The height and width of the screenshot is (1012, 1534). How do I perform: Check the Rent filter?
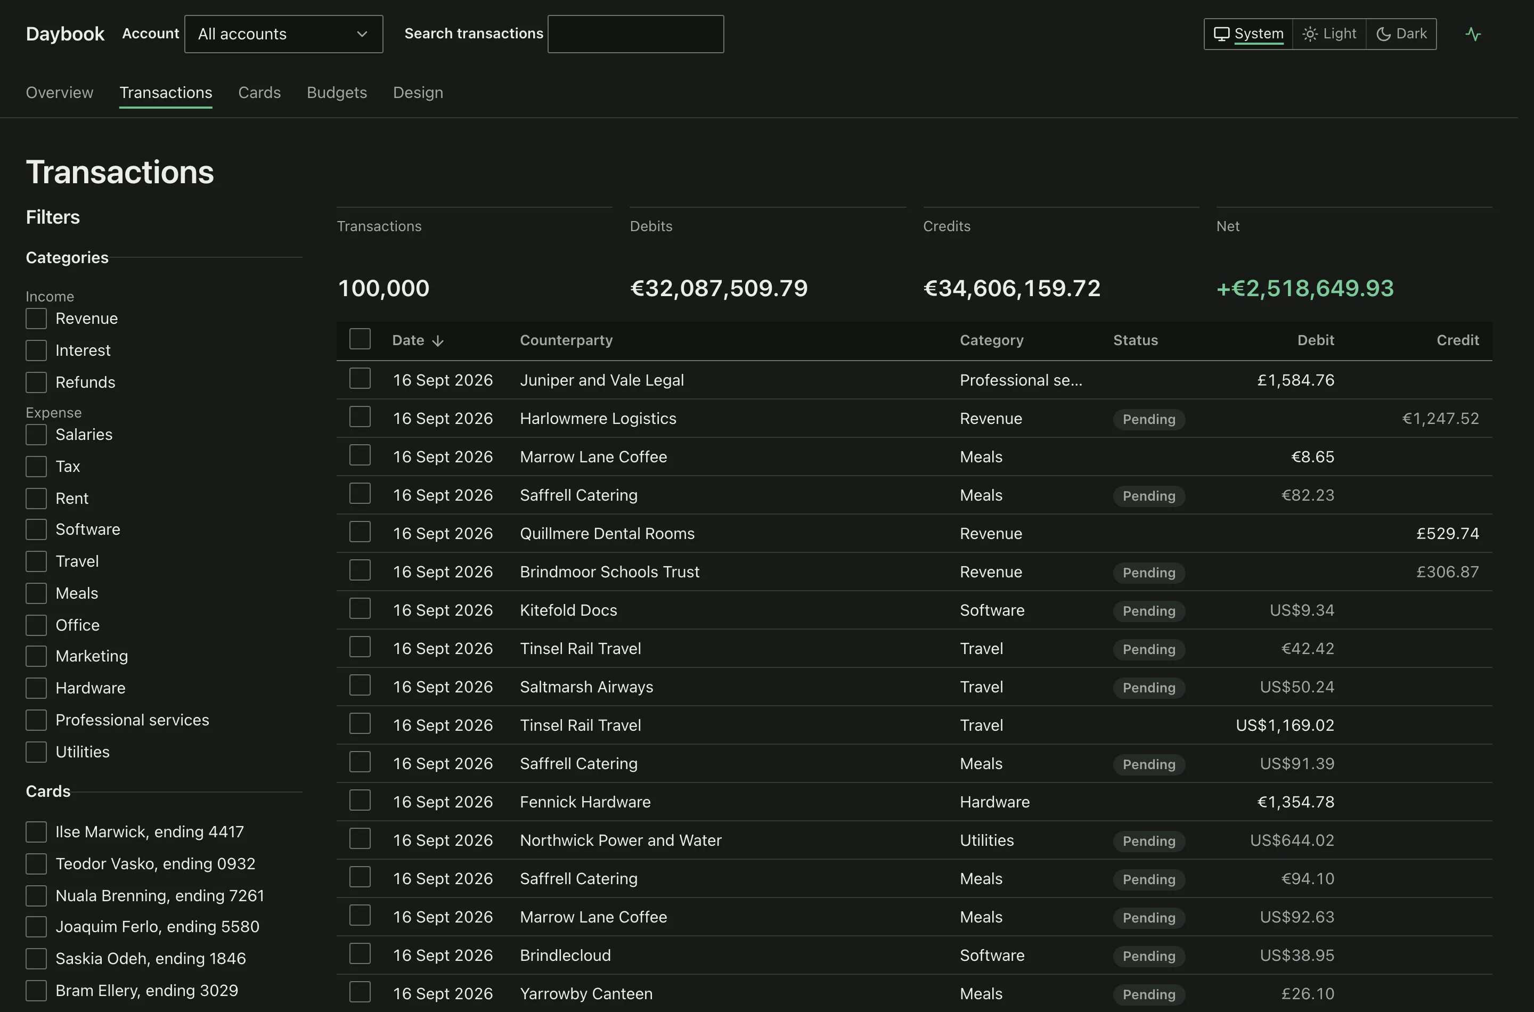coord(36,498)
